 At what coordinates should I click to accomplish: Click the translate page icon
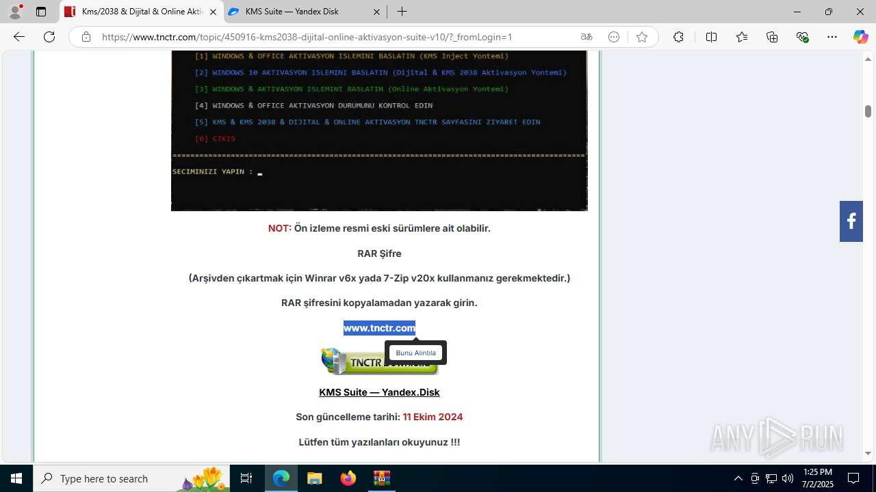pyautogui.click(x=587, y=37)
